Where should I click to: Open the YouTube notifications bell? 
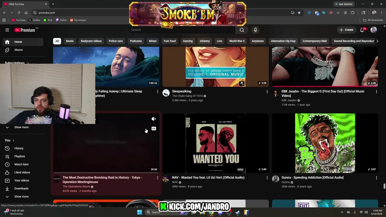(362, 30)
